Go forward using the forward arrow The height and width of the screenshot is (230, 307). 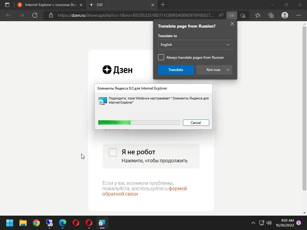click(x=22, y=15)
